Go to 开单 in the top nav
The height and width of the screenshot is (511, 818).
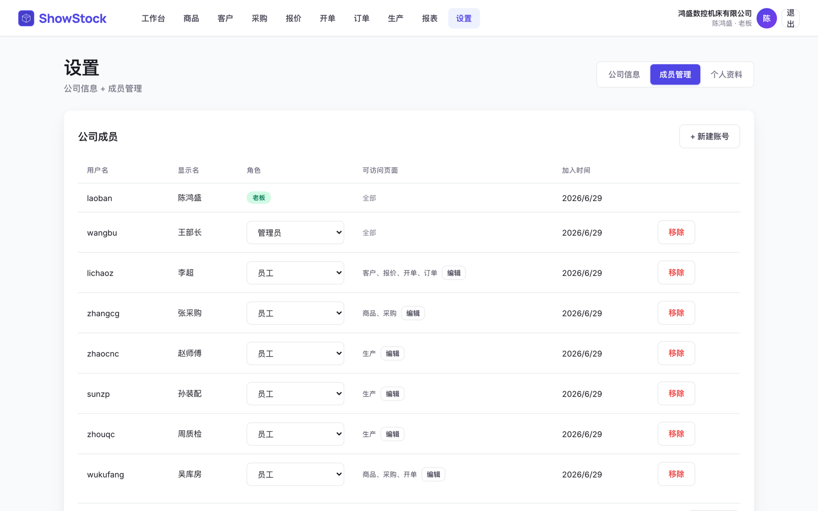[x=328, y=18]
